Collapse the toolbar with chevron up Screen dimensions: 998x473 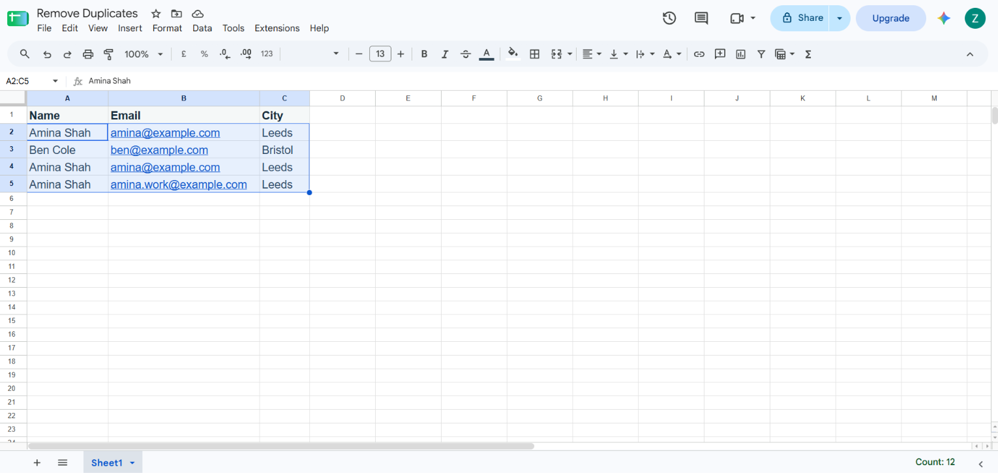970,54
